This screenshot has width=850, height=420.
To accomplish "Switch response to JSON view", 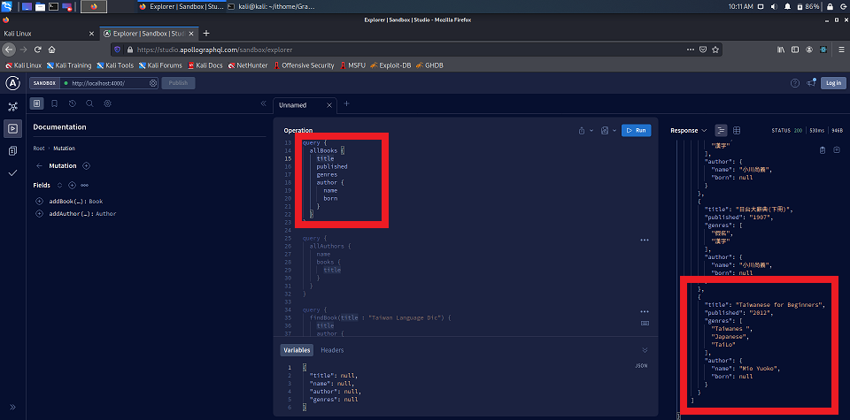I will [x=721, y=131].
